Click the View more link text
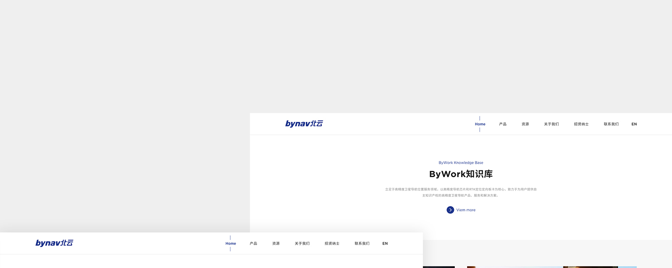The width and height of the screenshot is (672, 268). click(x=466, y=210)
